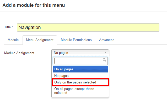Open the Menu Assignment tab
167x107 pixels.
tap(40, 40)
